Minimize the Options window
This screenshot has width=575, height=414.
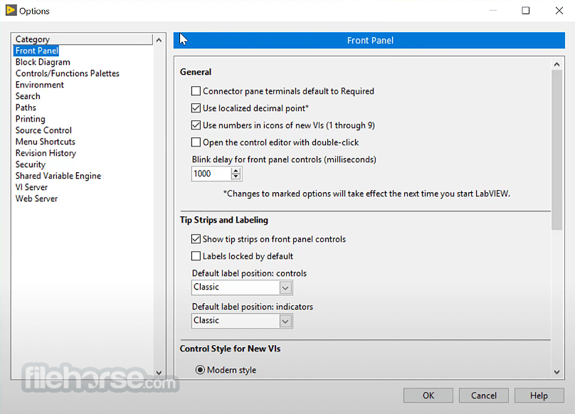[x=493, y=10]
